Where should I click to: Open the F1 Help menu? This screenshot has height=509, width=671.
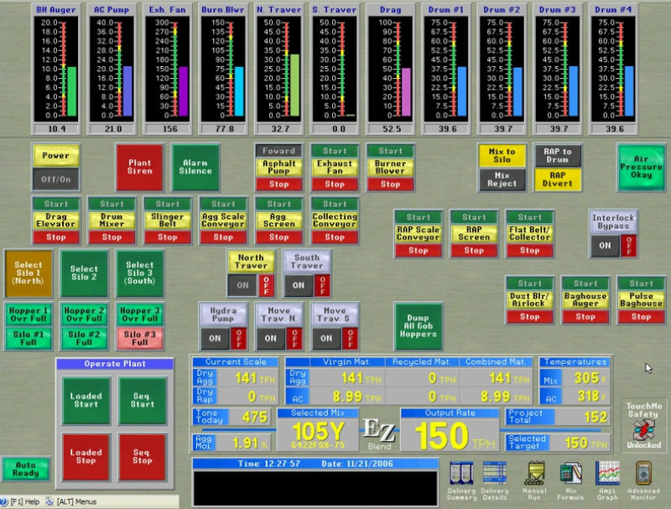pyautogui.click(x=22, y=501)
